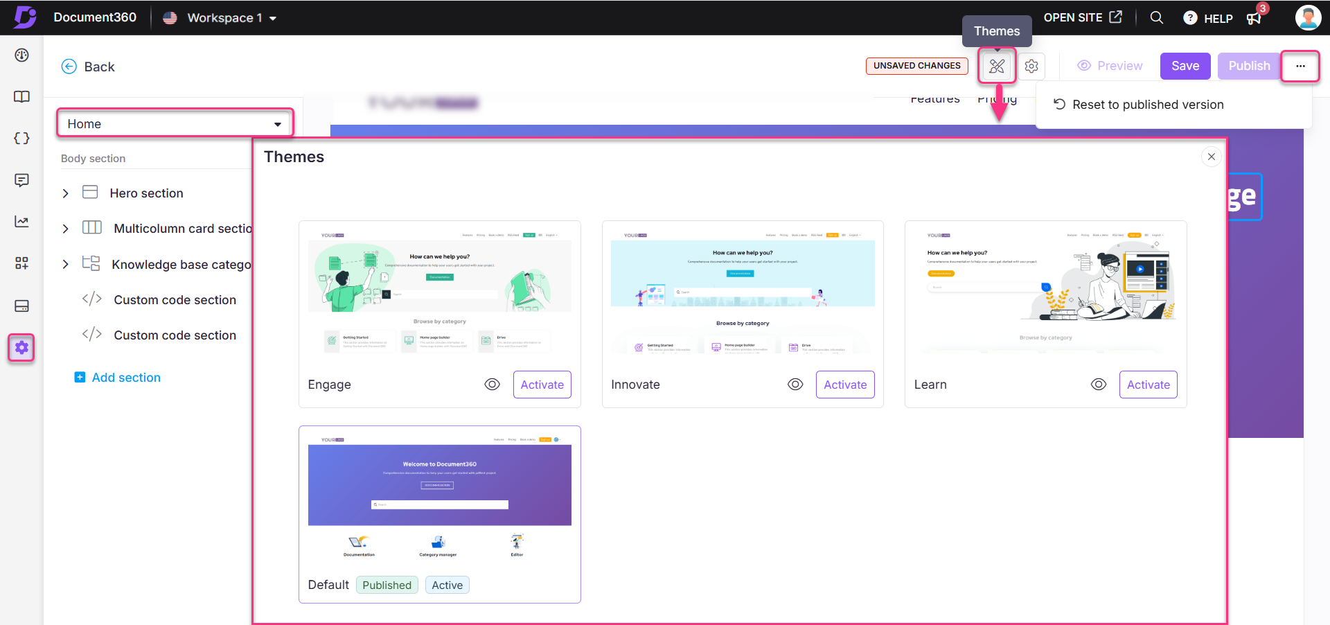Click the Body section label

pos(93,159)
